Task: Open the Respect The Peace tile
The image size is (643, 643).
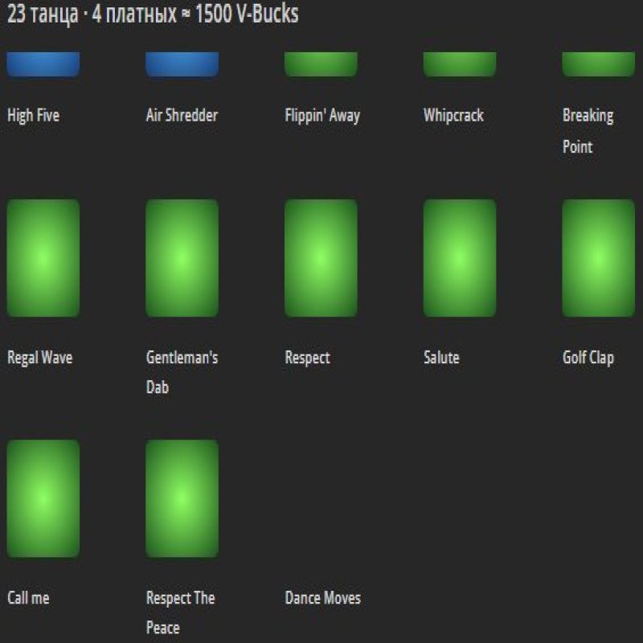Action: click(x=182, y=498)
